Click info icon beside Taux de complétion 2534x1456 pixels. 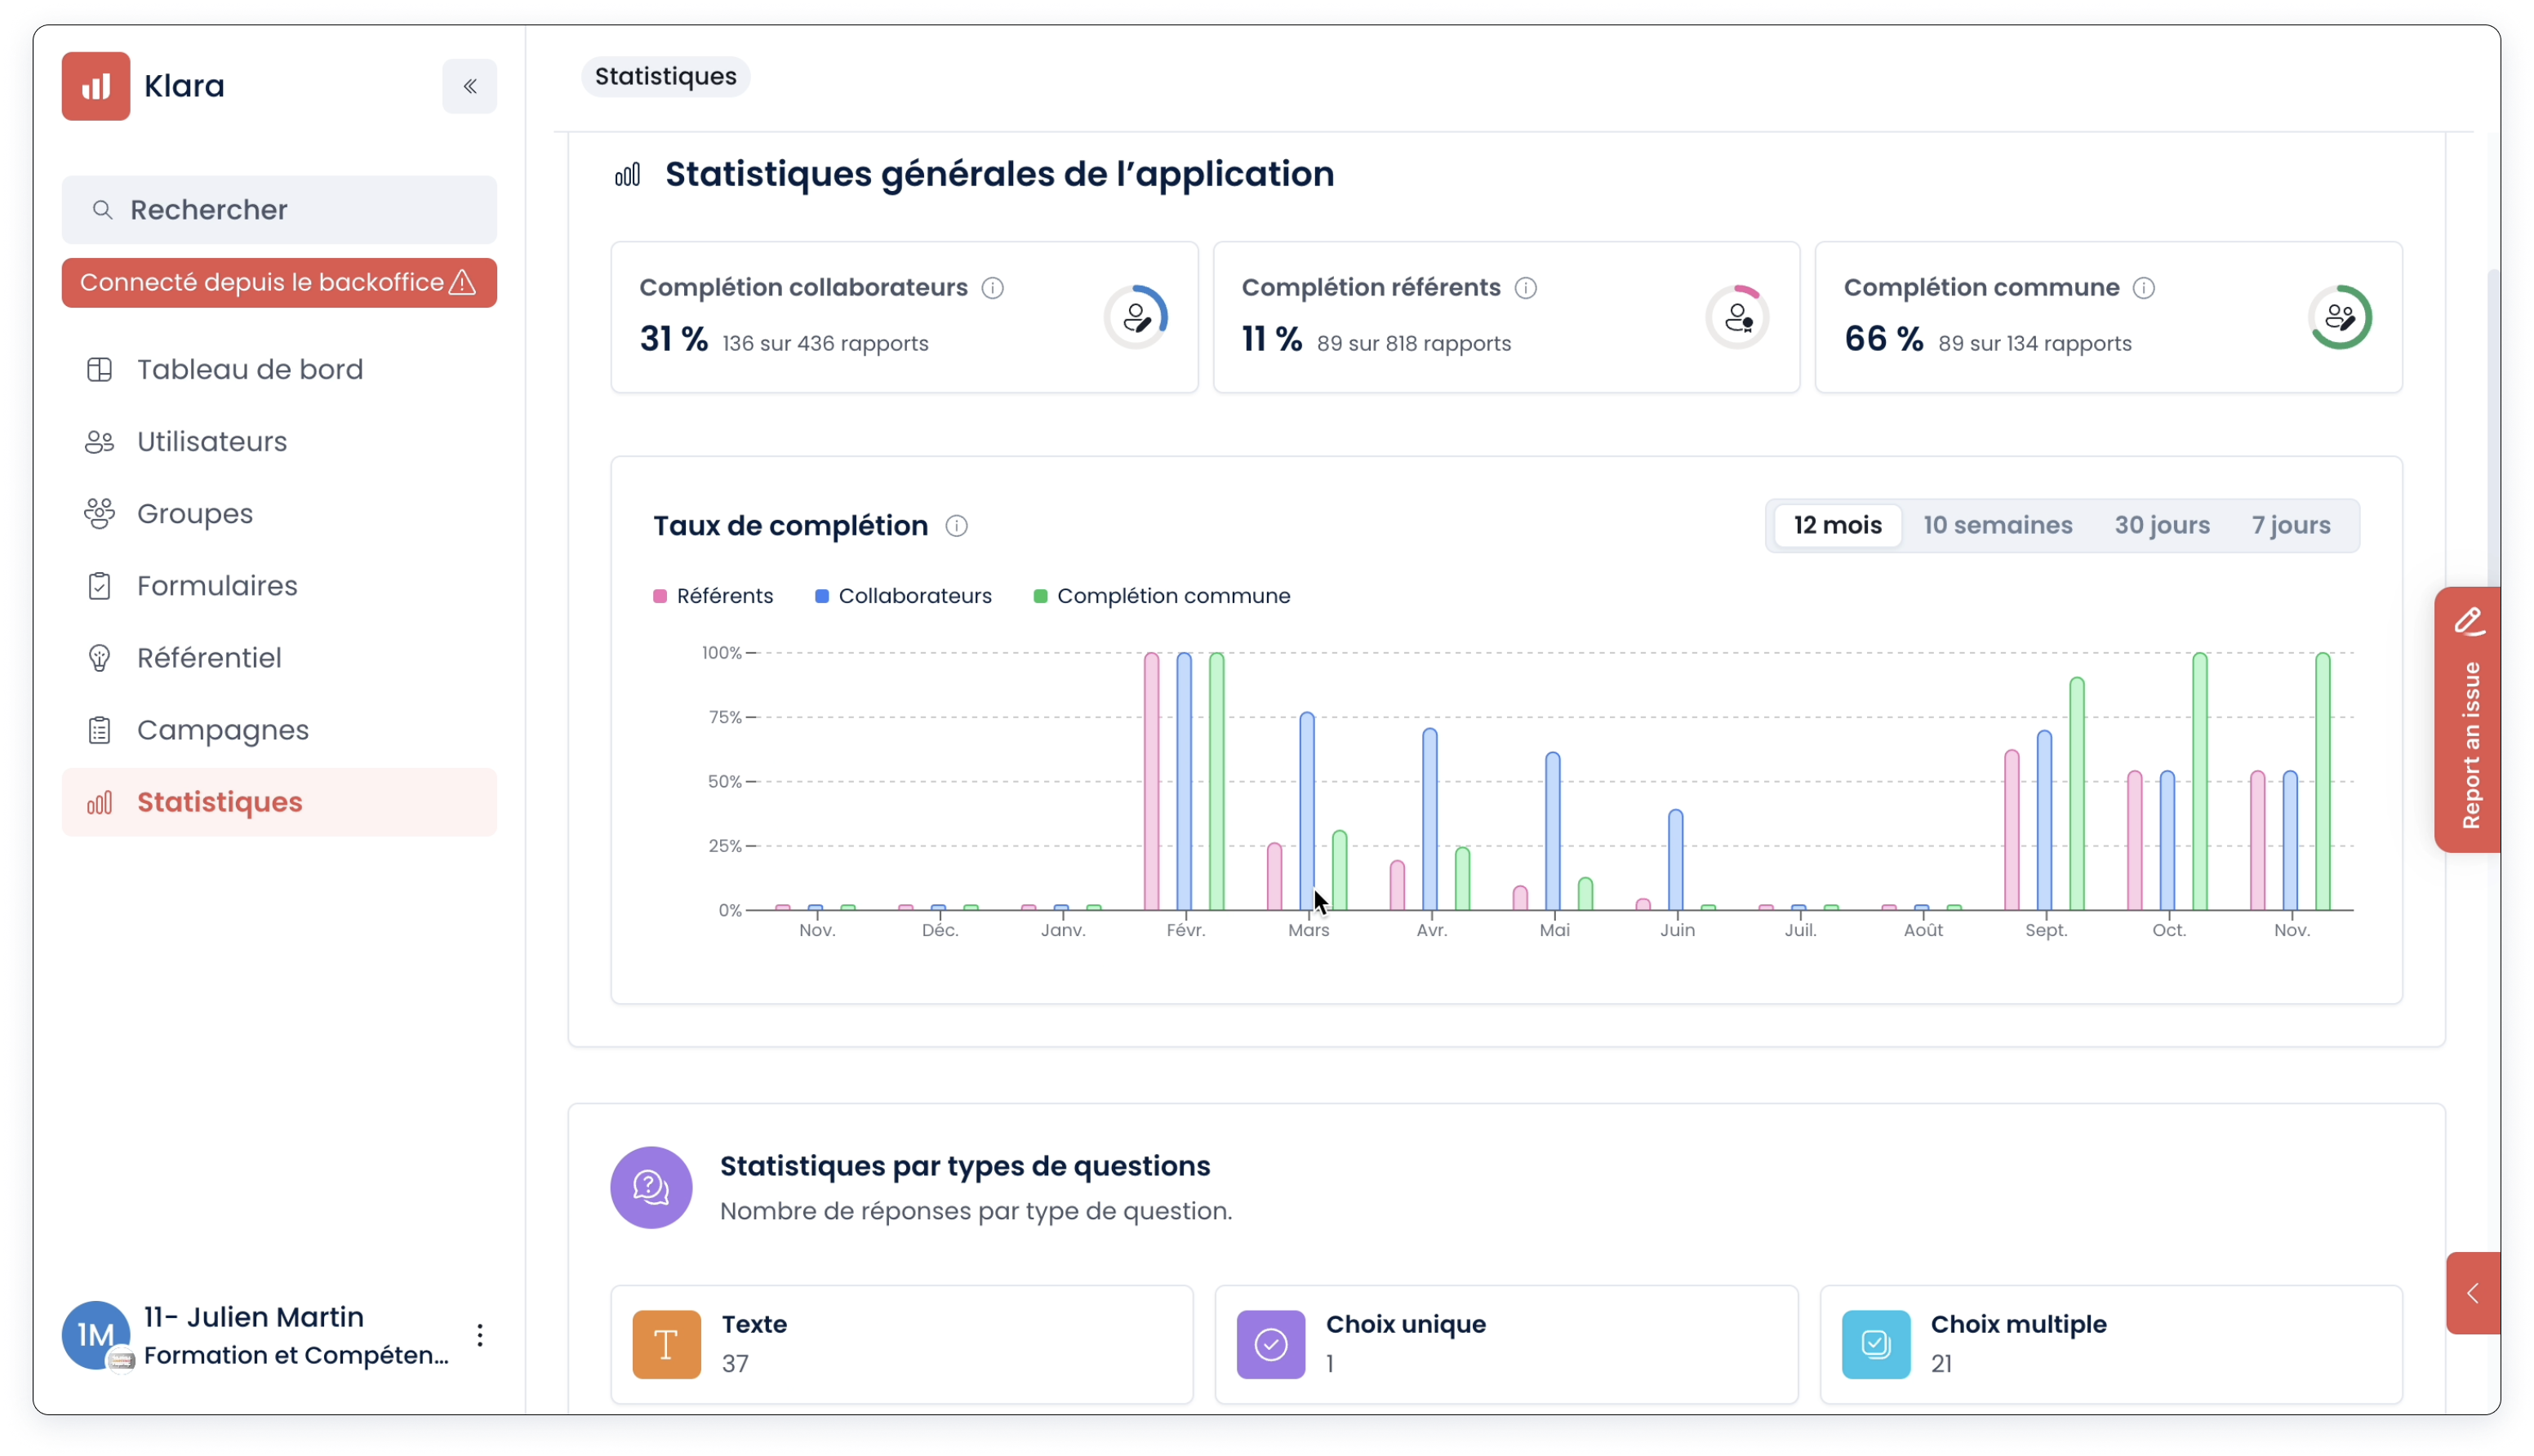coord(956,526)
